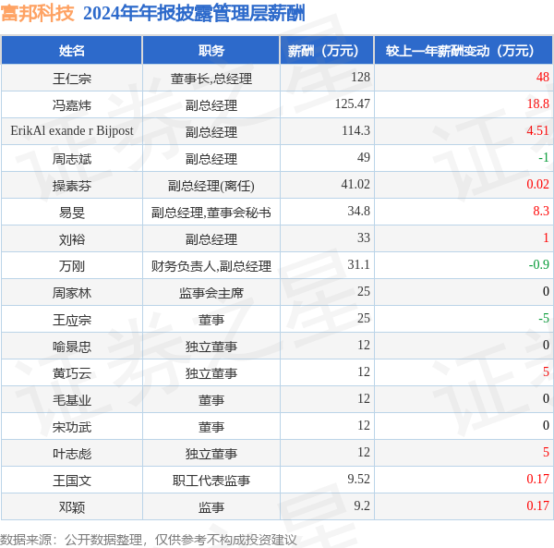Select the name 黄巧云

coord(72,373)
